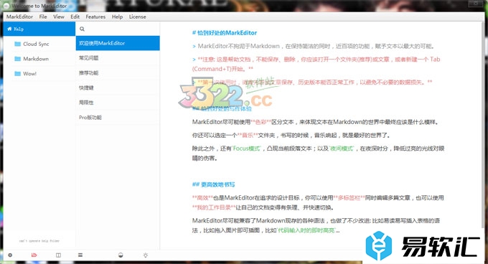Click the light bulb icon
The width and height of the screenshot is (488, 264).
(146, 255)
